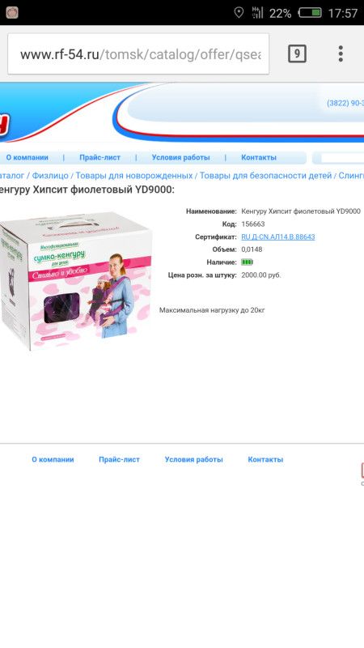View the kangaroo carrier box product image
Viewport: 364px width, 648px height.
coord(75,280)
